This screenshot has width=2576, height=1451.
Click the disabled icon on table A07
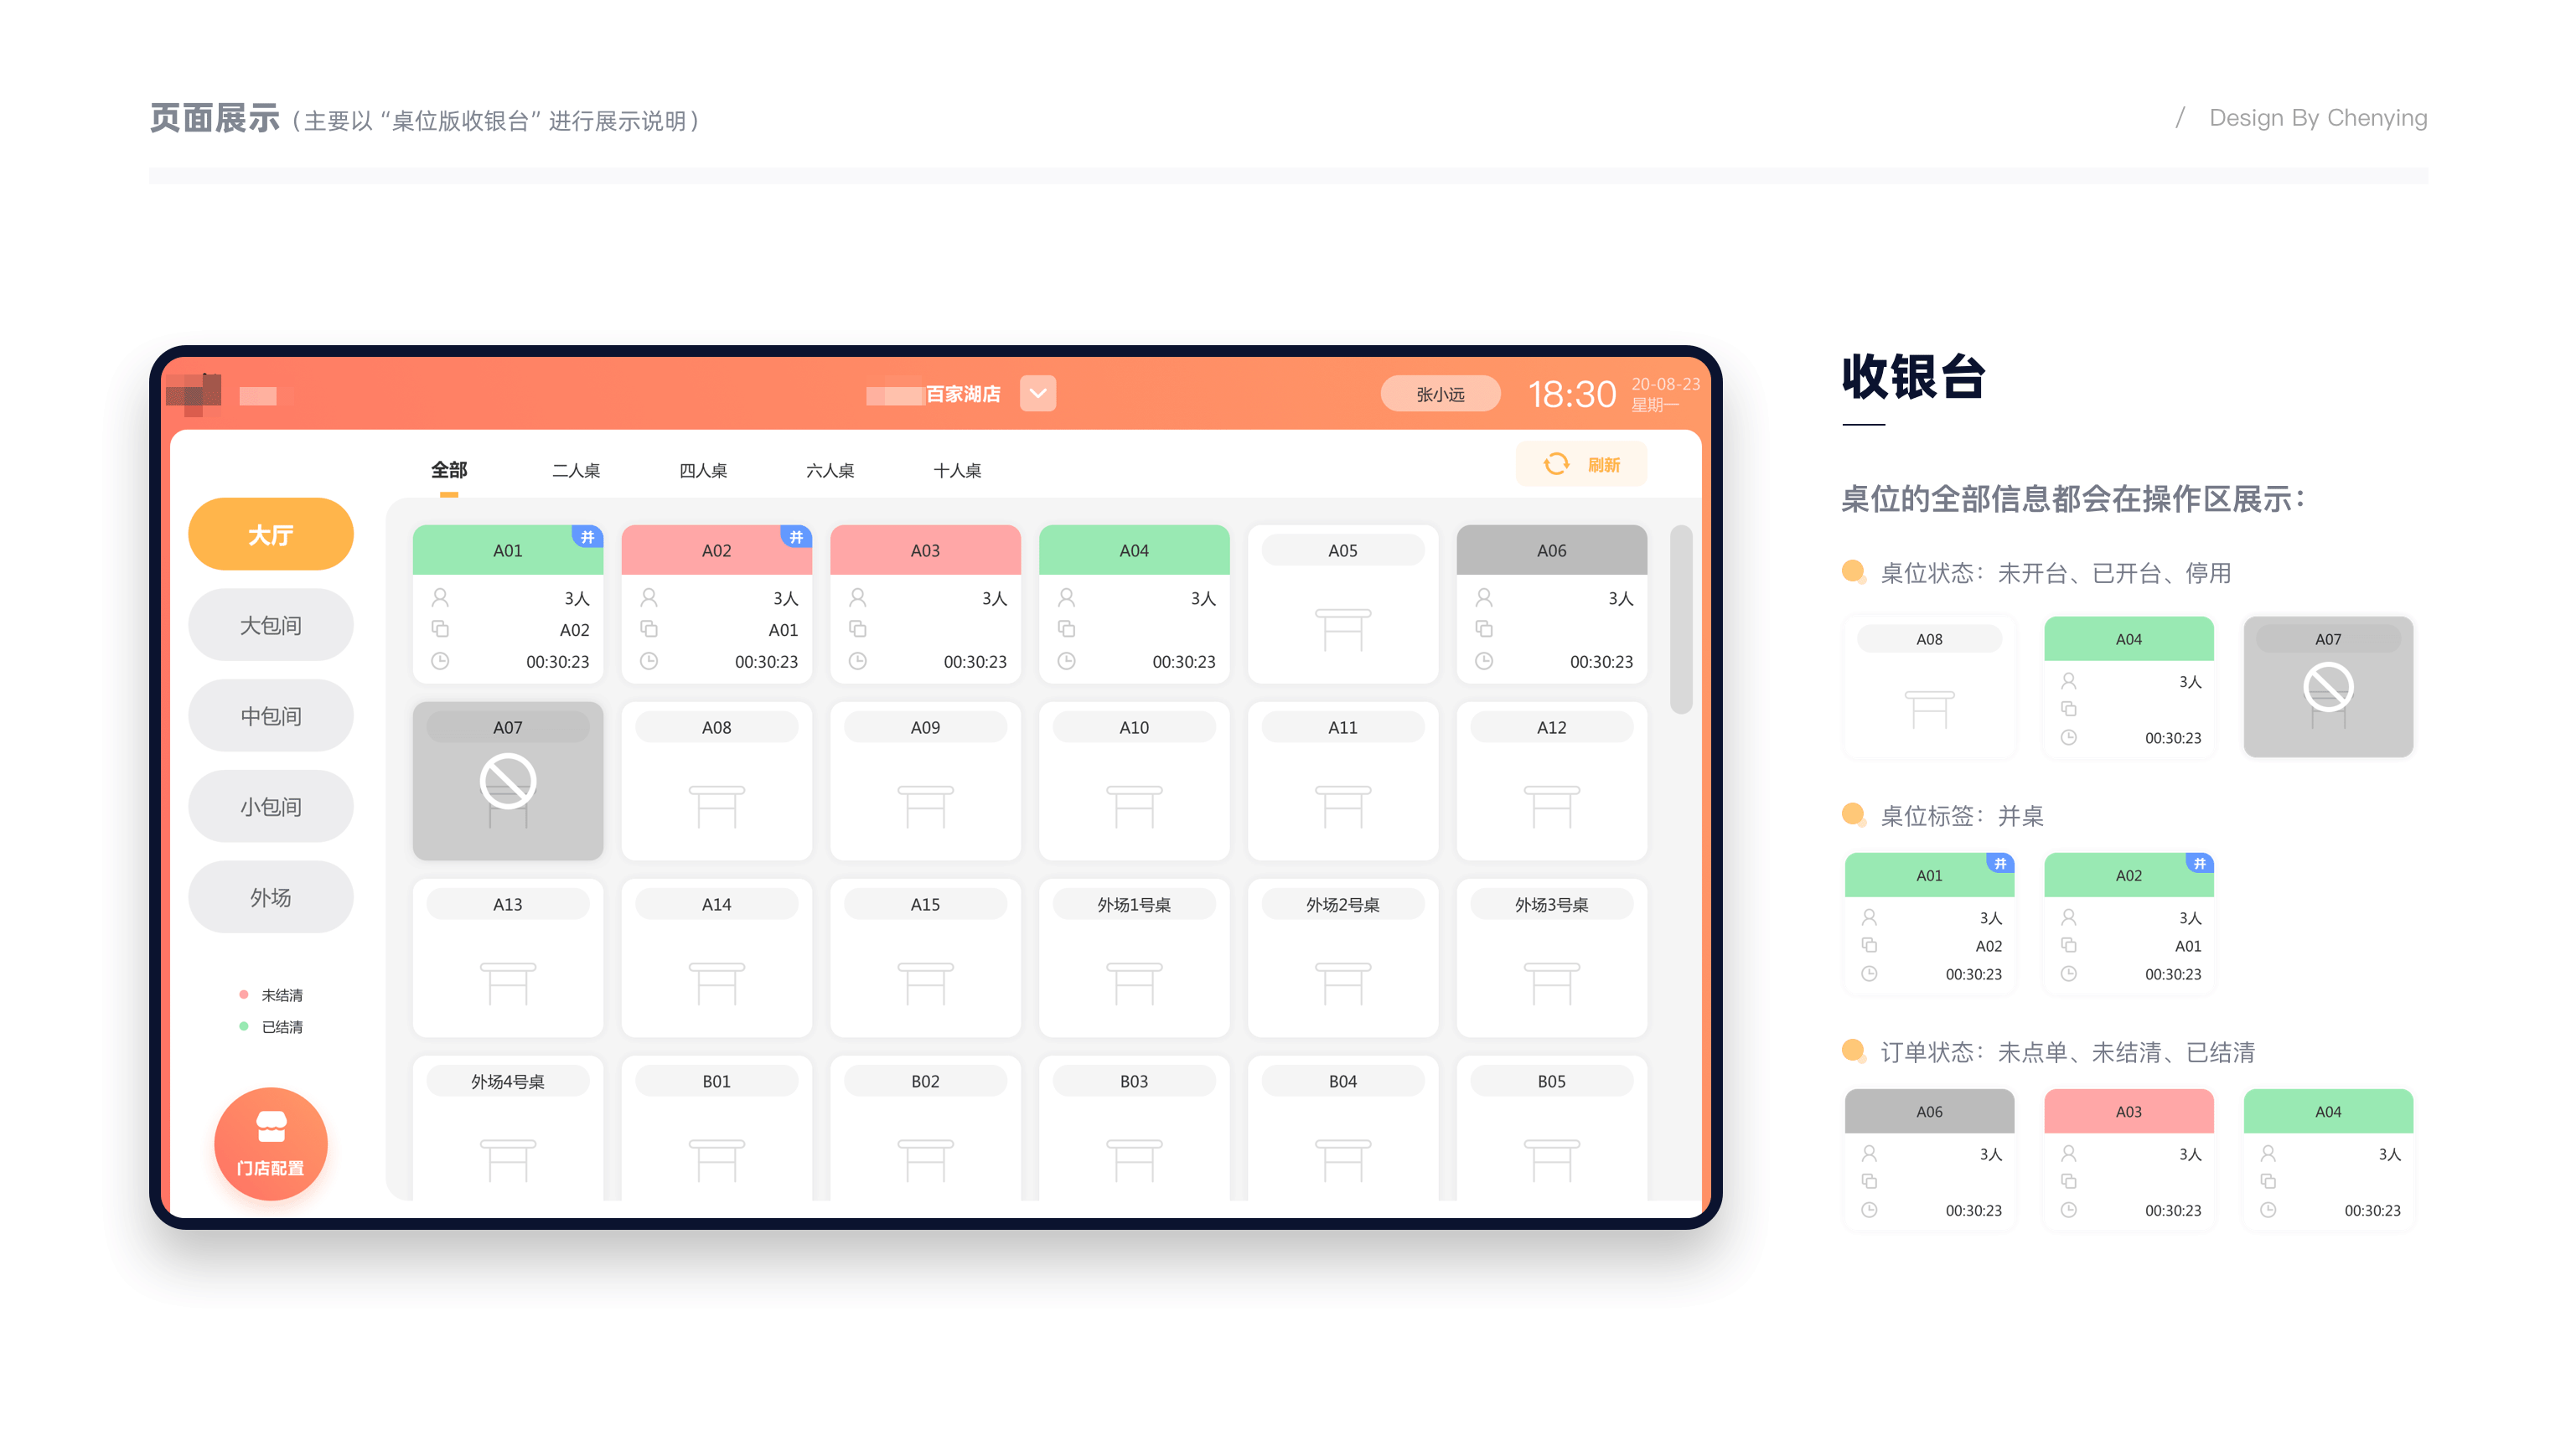pos(508,781)
